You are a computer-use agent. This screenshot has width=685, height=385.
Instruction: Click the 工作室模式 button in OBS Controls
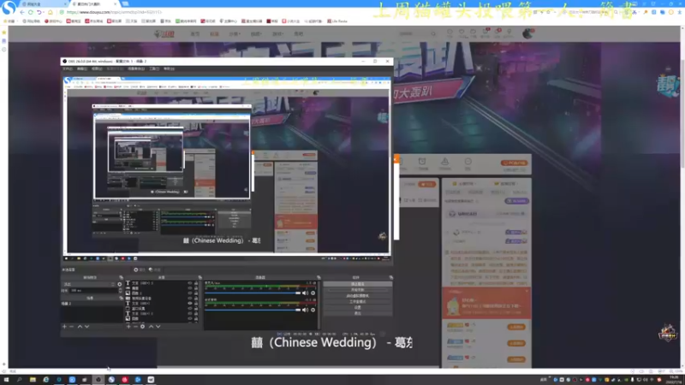point(357,302)
